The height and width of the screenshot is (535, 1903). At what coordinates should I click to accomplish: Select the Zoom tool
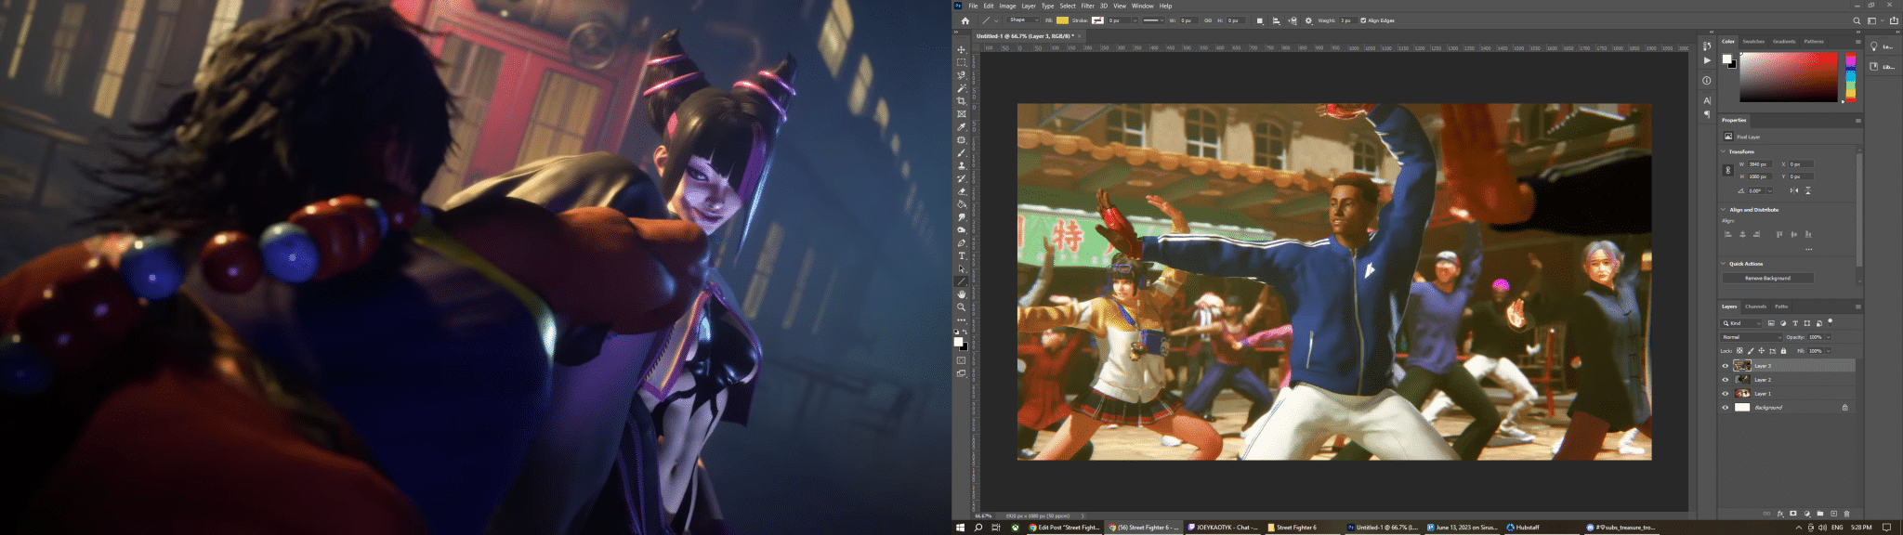click(962, 307)
